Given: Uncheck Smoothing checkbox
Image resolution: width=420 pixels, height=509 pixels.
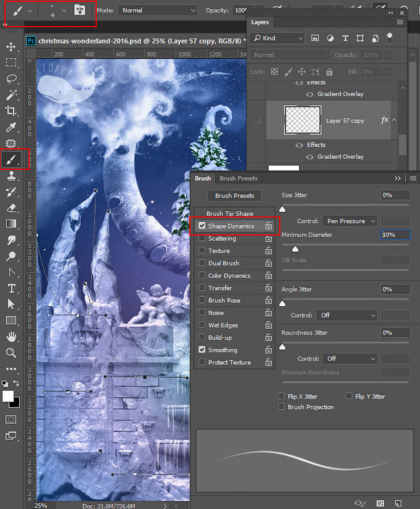Looking at the screenshot, I should click(x=202, y=349).
